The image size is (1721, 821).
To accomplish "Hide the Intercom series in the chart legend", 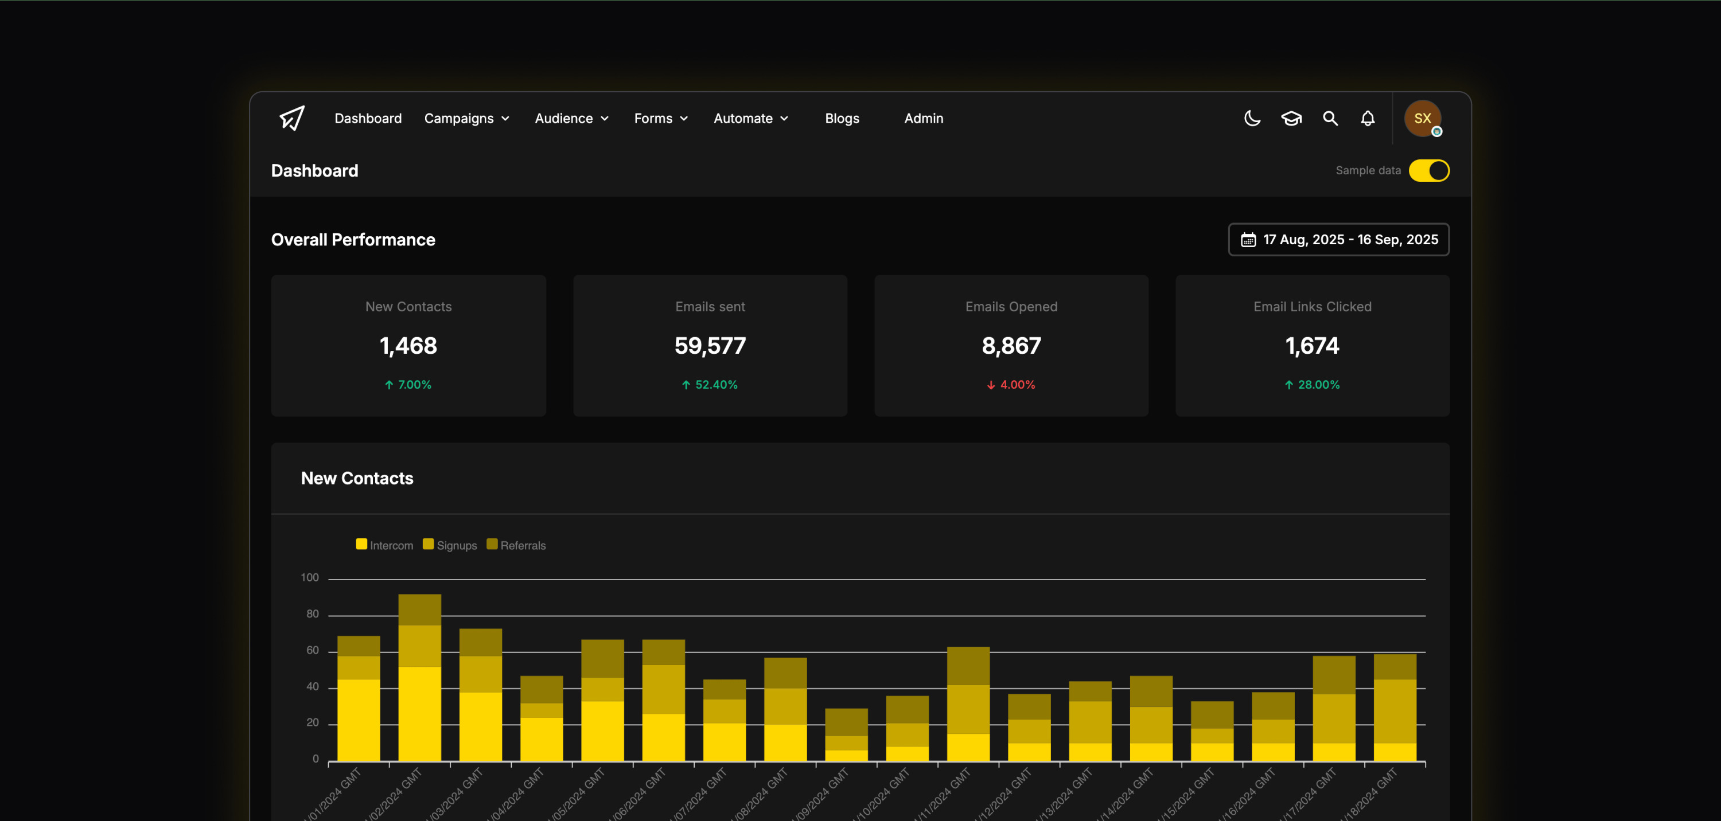I will (384, 545).
